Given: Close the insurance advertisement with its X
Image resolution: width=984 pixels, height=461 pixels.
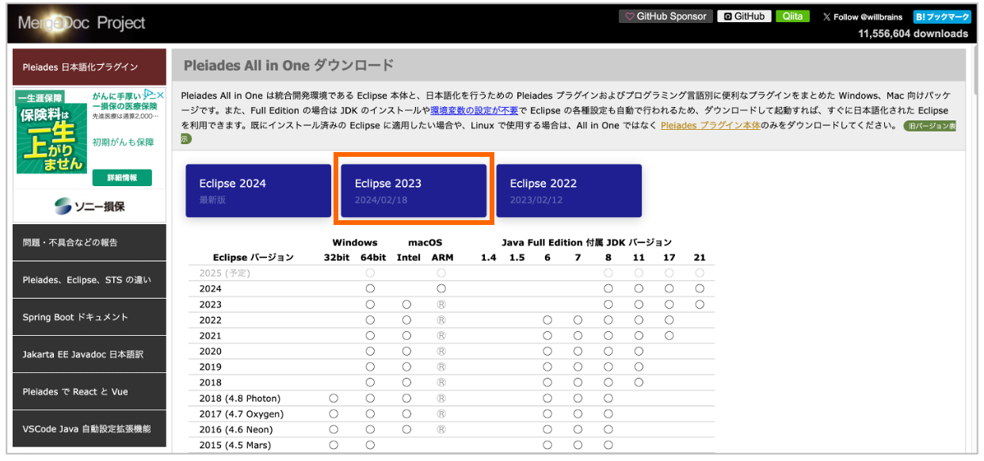Looking at the screenshot, I should [159, 94].
